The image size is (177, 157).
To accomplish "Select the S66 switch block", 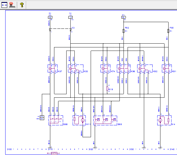I will [56, 120].
